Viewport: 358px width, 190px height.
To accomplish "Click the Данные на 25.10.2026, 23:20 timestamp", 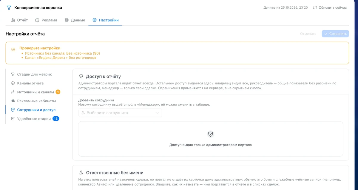I will 286,7.
